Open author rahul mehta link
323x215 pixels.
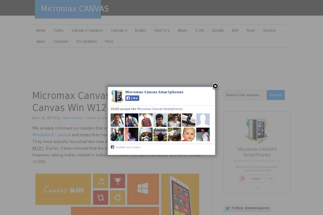pyautogui.click(x=72, y=118)
